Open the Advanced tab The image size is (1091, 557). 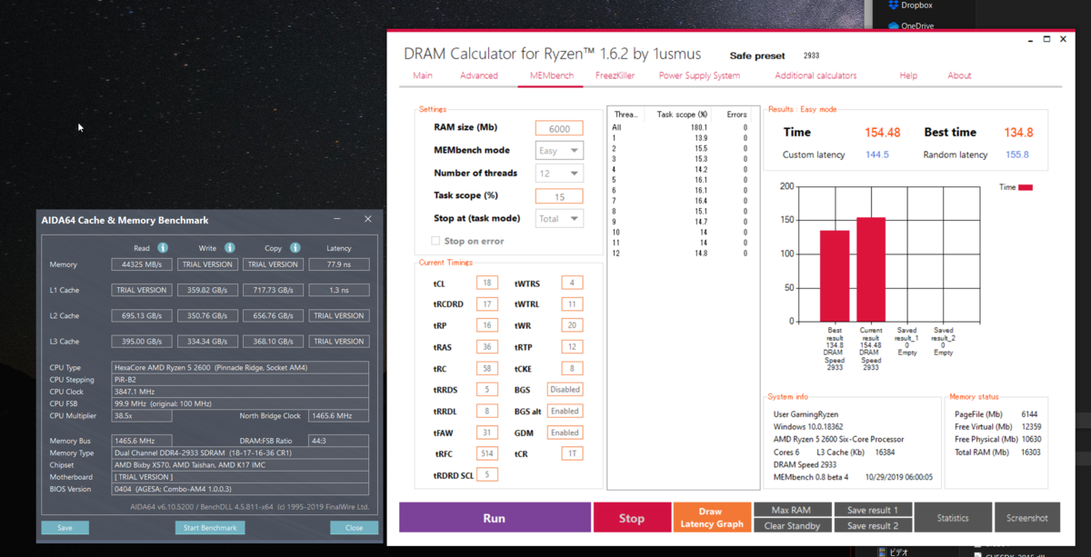pos(479,75)
